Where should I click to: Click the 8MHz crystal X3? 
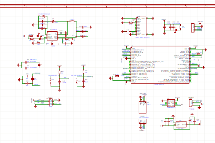coord(33,79)
